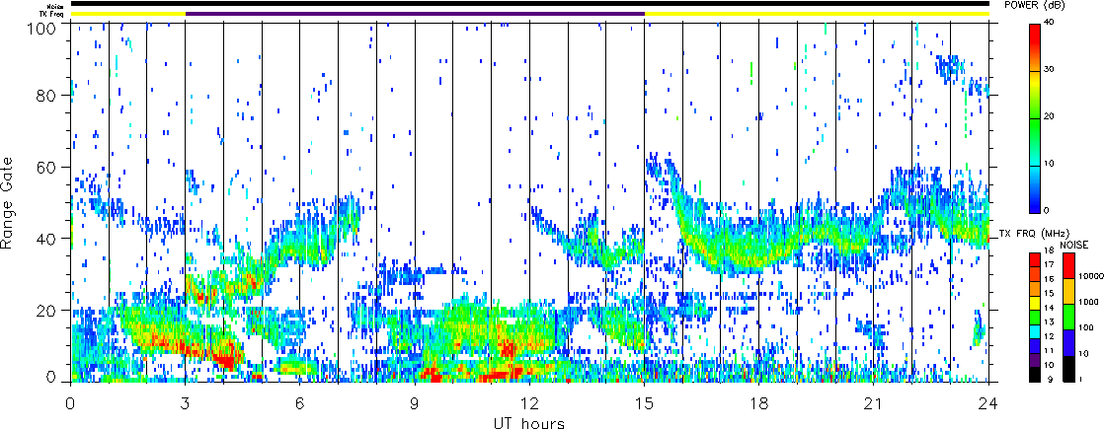1104x429 pixels.
Task: Select the cyan 12–13 MHz TX FRQ swatch
Action: [x=1035, y=332]
